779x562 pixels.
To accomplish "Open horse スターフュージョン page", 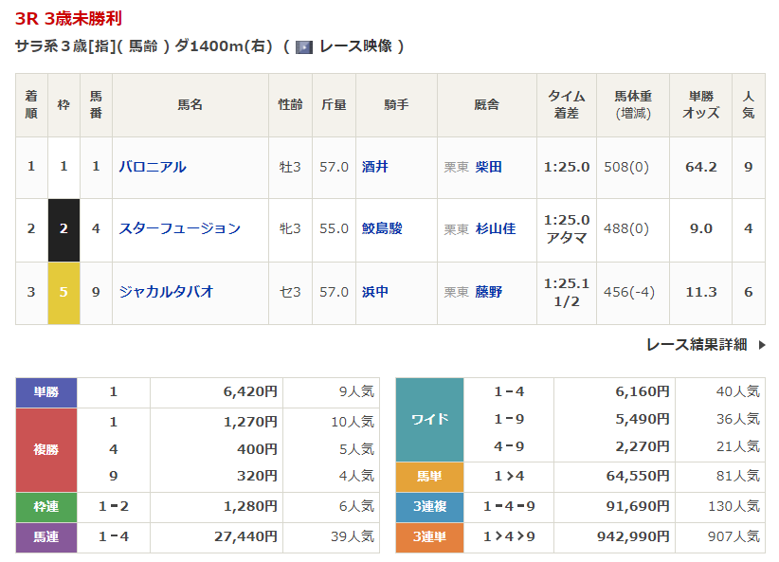I will [x=179, y=228].
